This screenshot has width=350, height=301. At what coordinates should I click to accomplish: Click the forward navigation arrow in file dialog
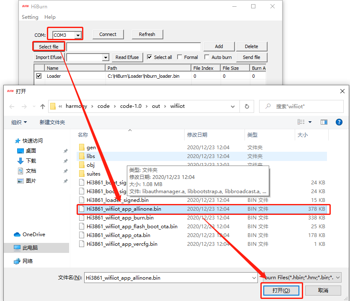coord(24,107)
